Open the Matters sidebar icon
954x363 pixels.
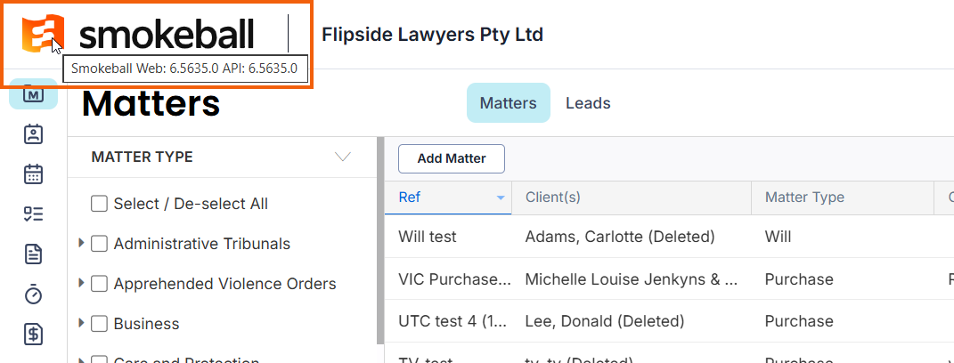(34, 95)
